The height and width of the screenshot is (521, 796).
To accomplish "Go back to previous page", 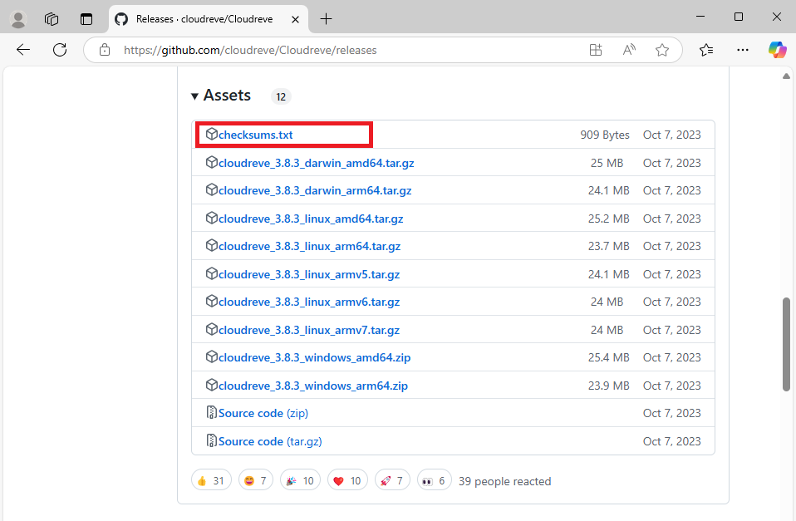I will (x=23, y=50).
